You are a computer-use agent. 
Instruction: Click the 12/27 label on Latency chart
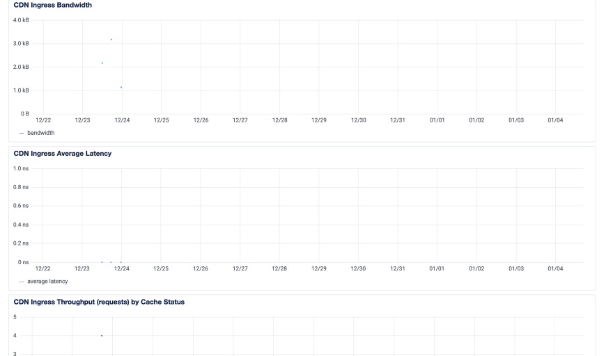click(x=240, y=268)
